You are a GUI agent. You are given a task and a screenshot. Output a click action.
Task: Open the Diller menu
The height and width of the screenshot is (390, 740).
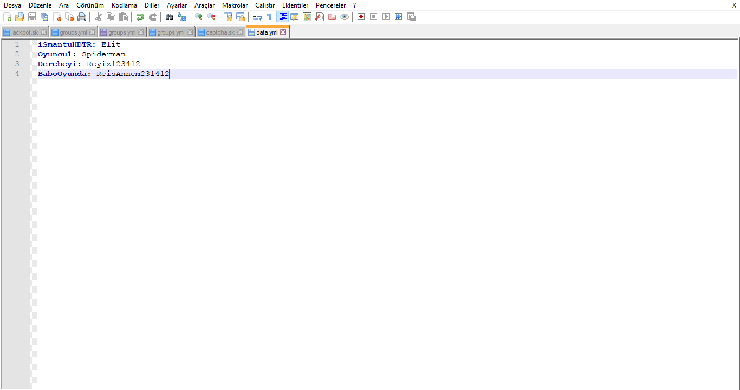click(152, 5)
